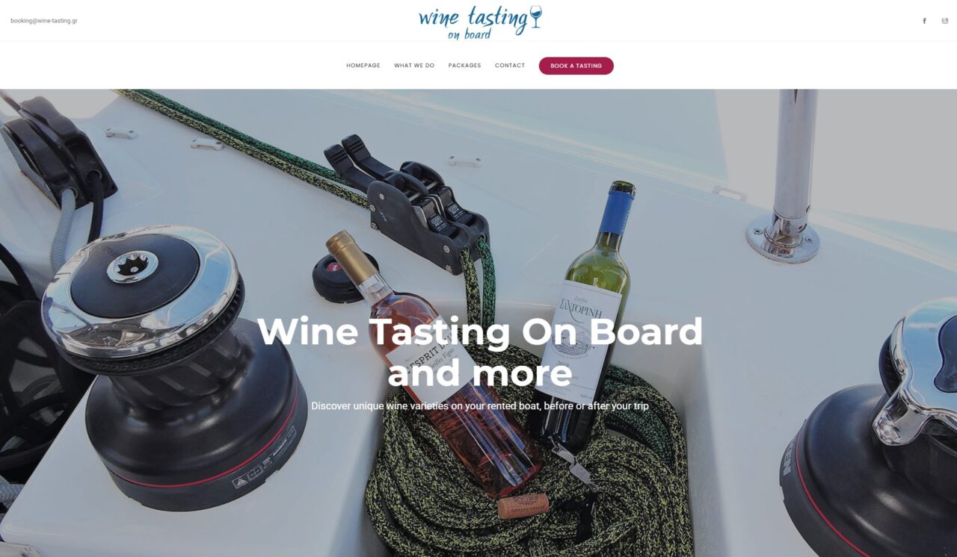The width and height of the screenshot is (957, 557).
Task: Open the Contact menu item
Action: 510,66
